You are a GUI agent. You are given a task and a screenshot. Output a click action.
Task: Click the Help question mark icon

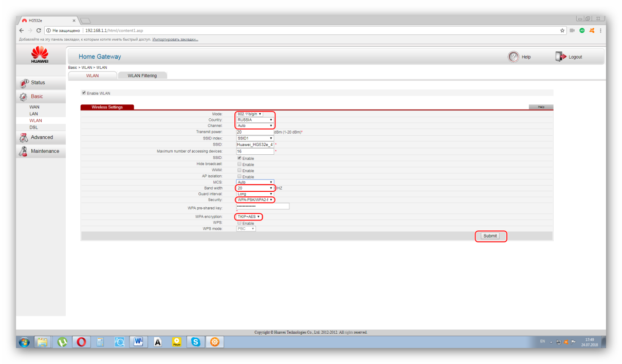point(513,57)
